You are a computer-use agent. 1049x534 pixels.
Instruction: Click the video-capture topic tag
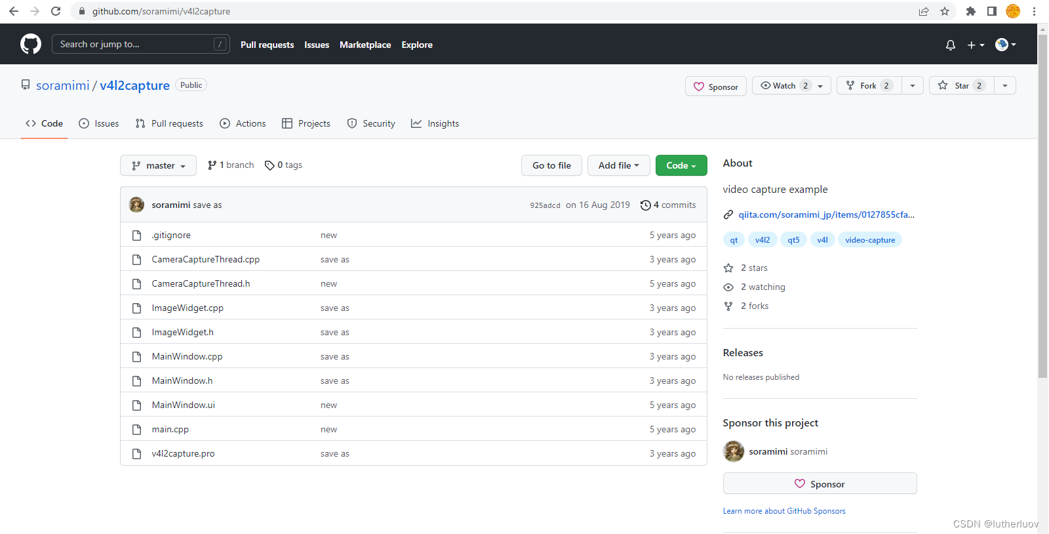point(870,240)
